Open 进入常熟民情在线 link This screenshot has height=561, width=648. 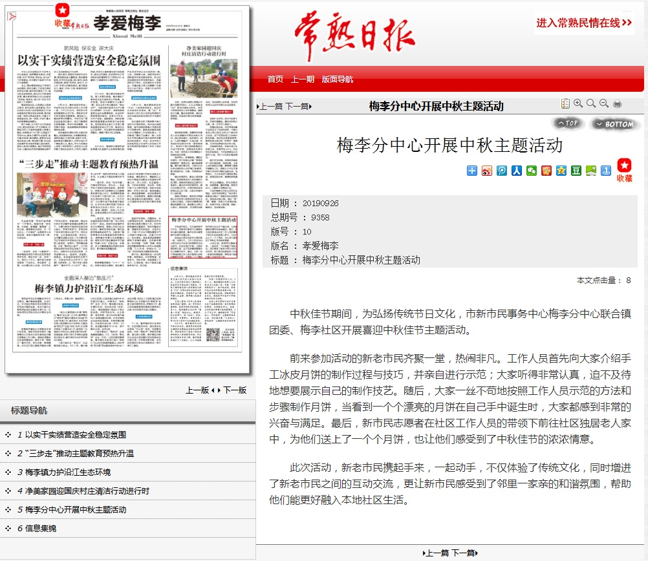584,23
